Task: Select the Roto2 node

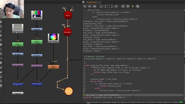Action: pyautogui.click(x=37, y=42)
